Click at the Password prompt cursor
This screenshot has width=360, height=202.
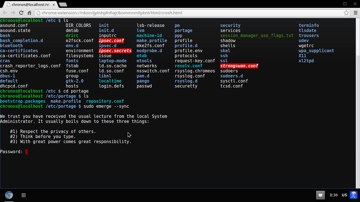tap(26, 152)
